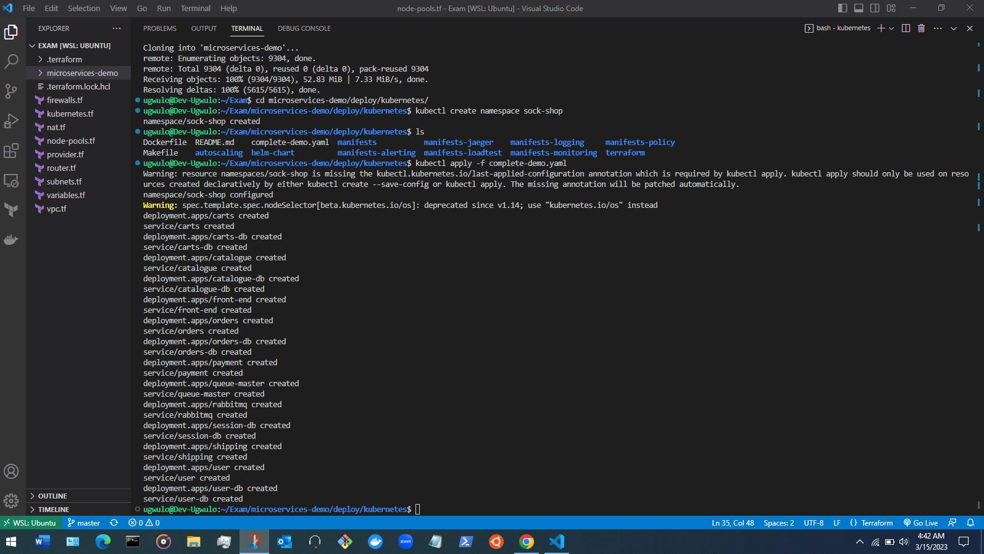Expand the microservices-demo folder
The height and width of the screenshot is (554, 984).
point(78,73)
